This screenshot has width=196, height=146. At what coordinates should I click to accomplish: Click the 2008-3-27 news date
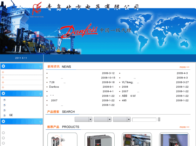click(x=182, y=82)
